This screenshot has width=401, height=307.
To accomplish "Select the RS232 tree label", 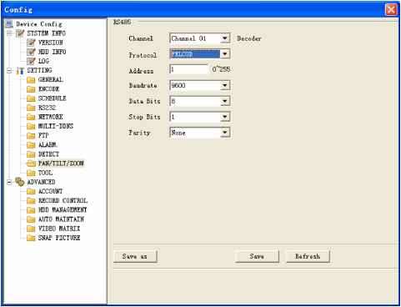I will pos(47,108).
